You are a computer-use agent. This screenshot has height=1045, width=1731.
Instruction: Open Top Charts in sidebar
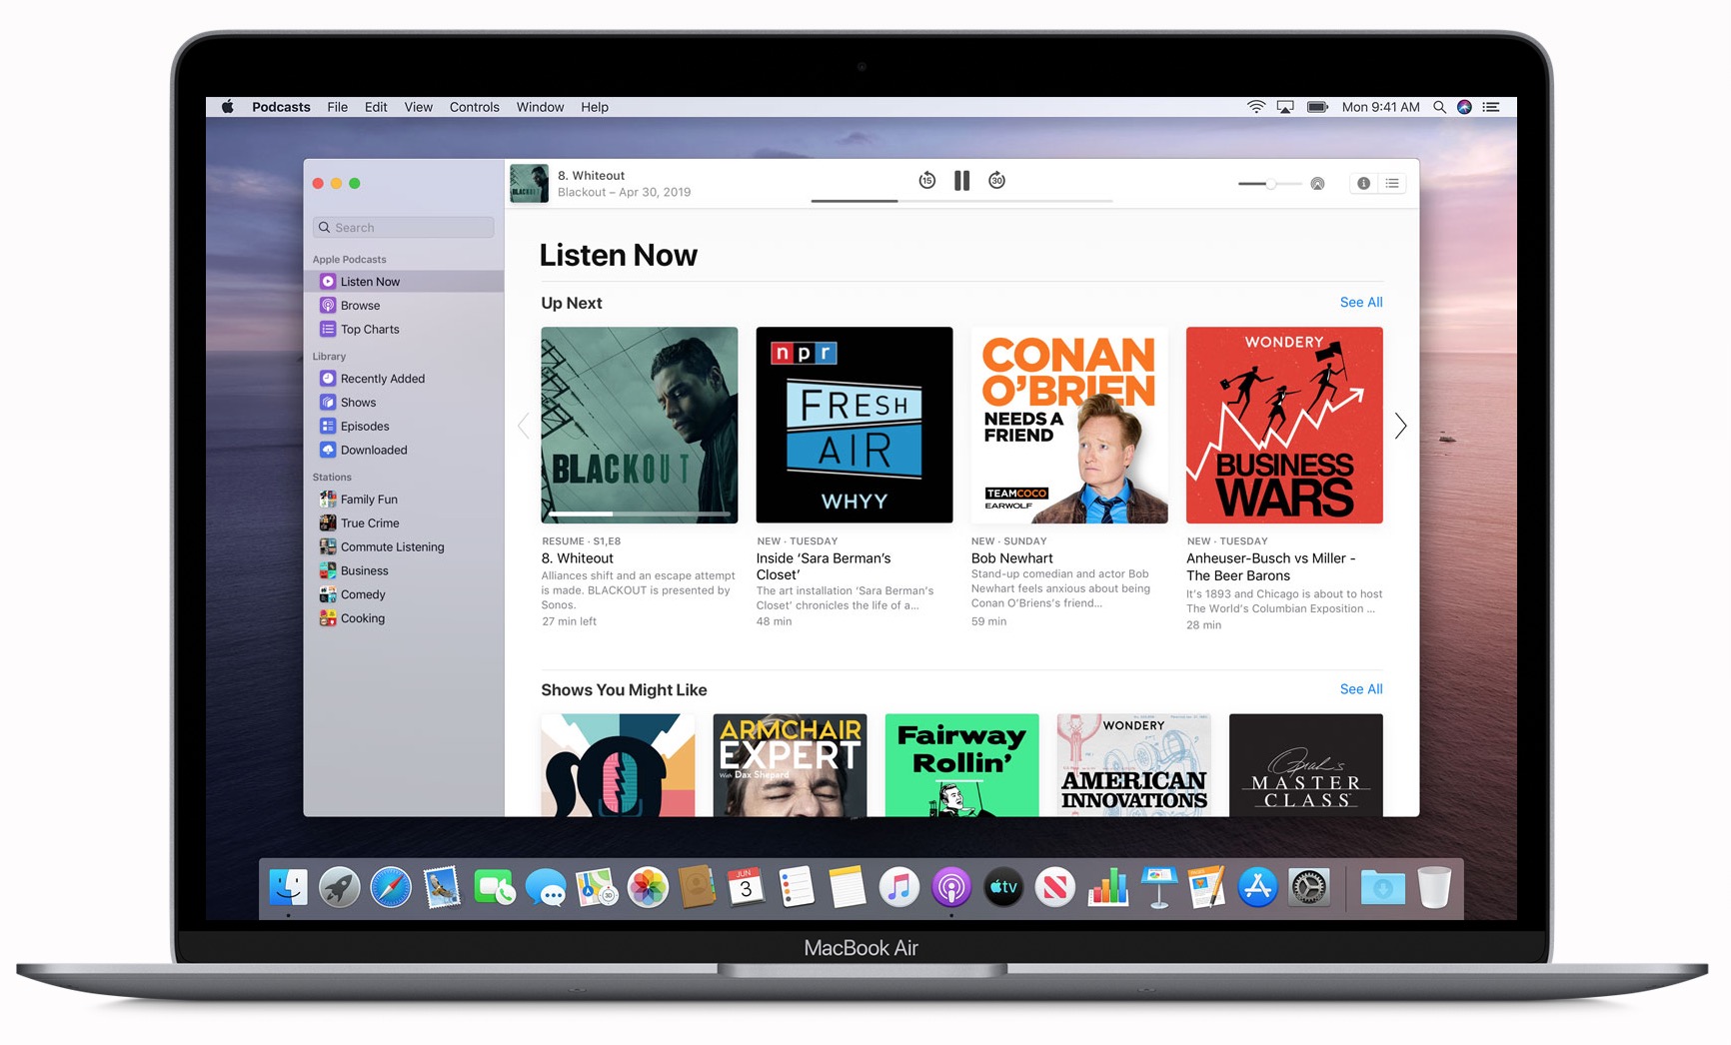tap(404, 330)
